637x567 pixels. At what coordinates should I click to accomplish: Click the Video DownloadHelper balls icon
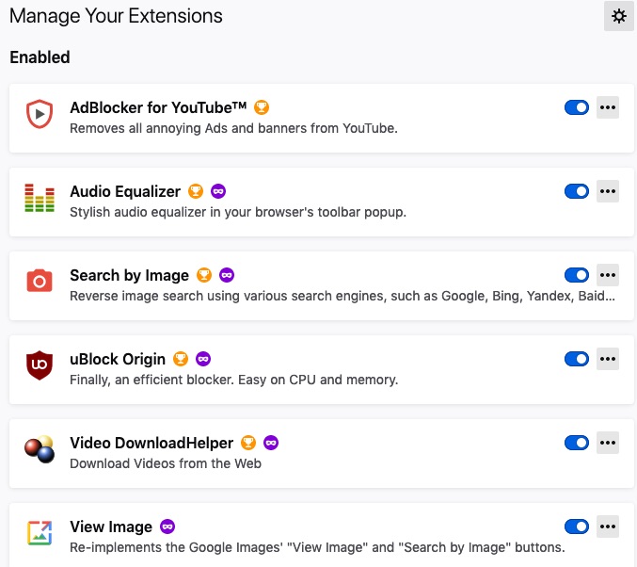[x=40, y=449]
